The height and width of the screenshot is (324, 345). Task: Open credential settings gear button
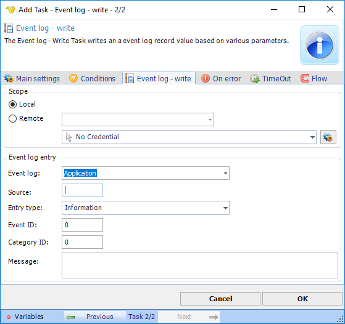coord(328,137)
